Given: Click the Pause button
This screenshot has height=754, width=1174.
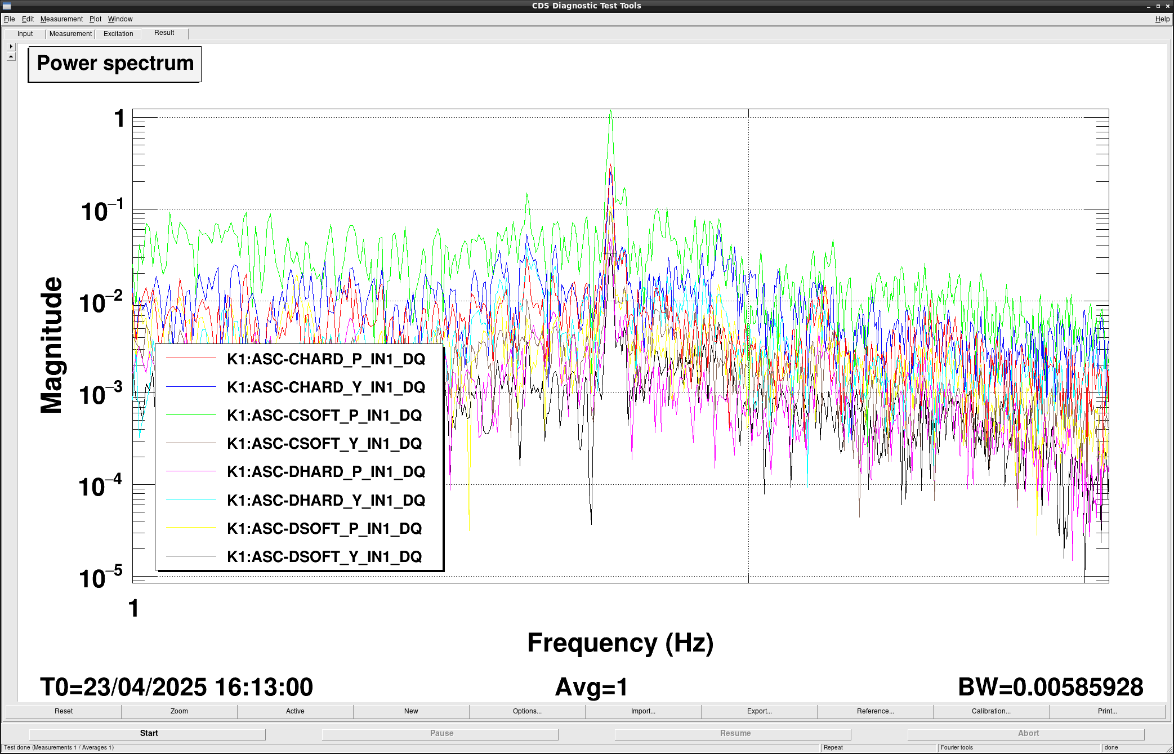Looking at the screenshot, I should [x=440, y=733].
